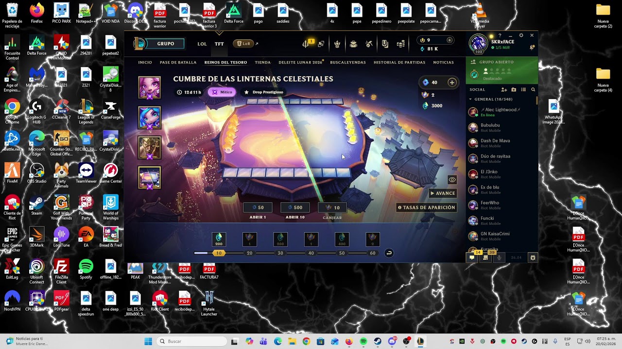Open the loot tab card icon
This screenshot has height=349, width=622.
(385, 44)
